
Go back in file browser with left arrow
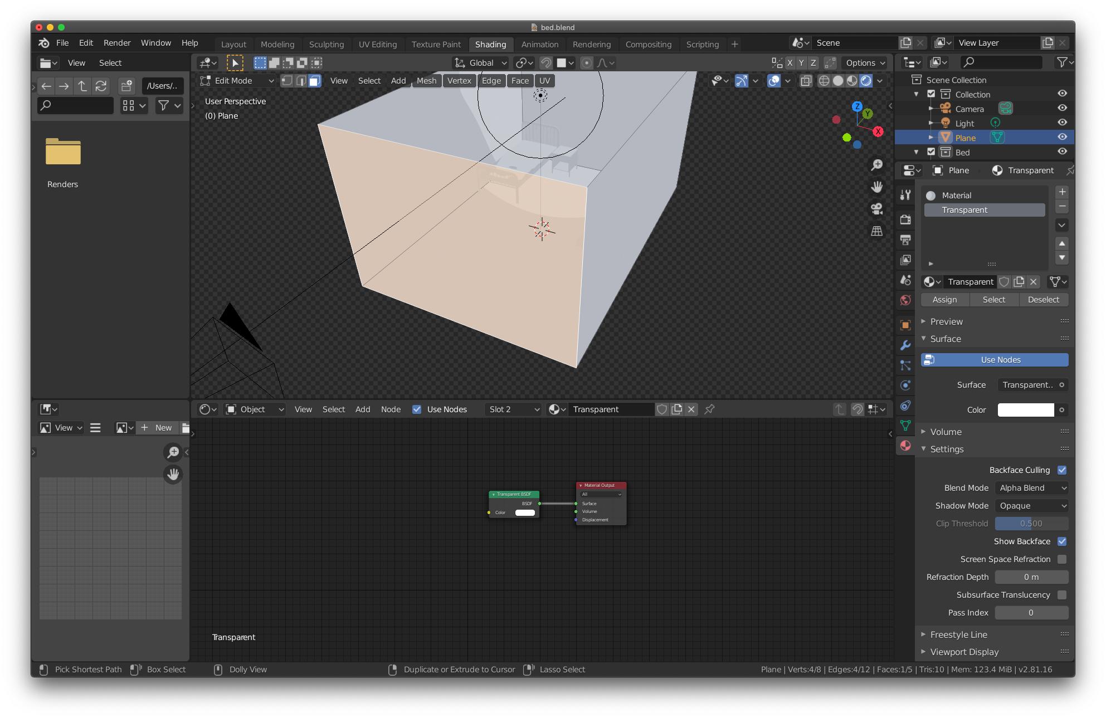(46, 86)
